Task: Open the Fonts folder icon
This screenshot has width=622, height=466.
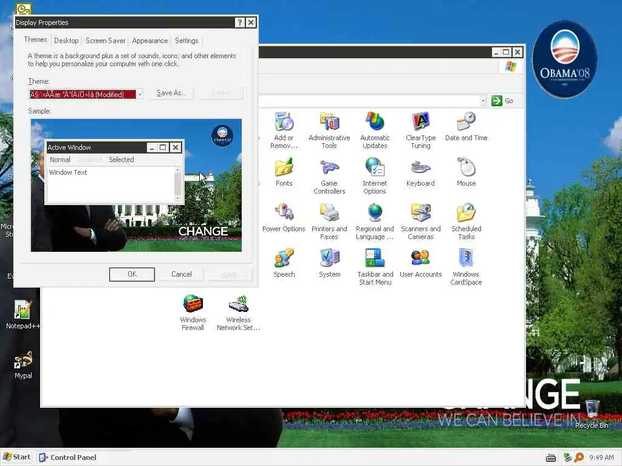Action: 284,172
